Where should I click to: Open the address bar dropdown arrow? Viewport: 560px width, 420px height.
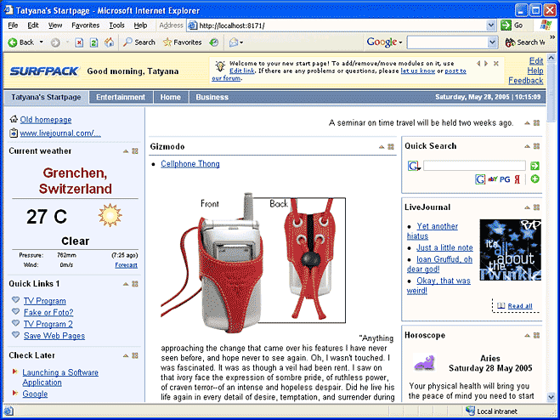point(491,26)
